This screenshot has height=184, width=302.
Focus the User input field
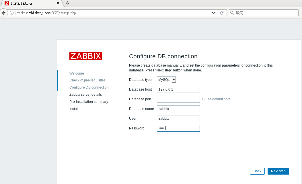(178, 119)
